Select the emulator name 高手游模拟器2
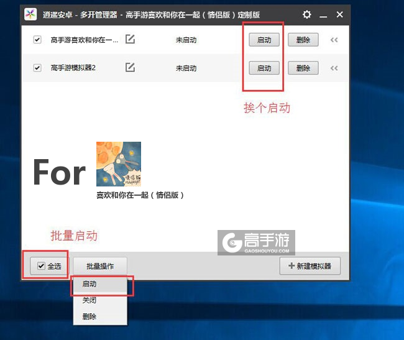Image resolution: width=404 pixels, height=340 pixels. (x=73, y=68)
